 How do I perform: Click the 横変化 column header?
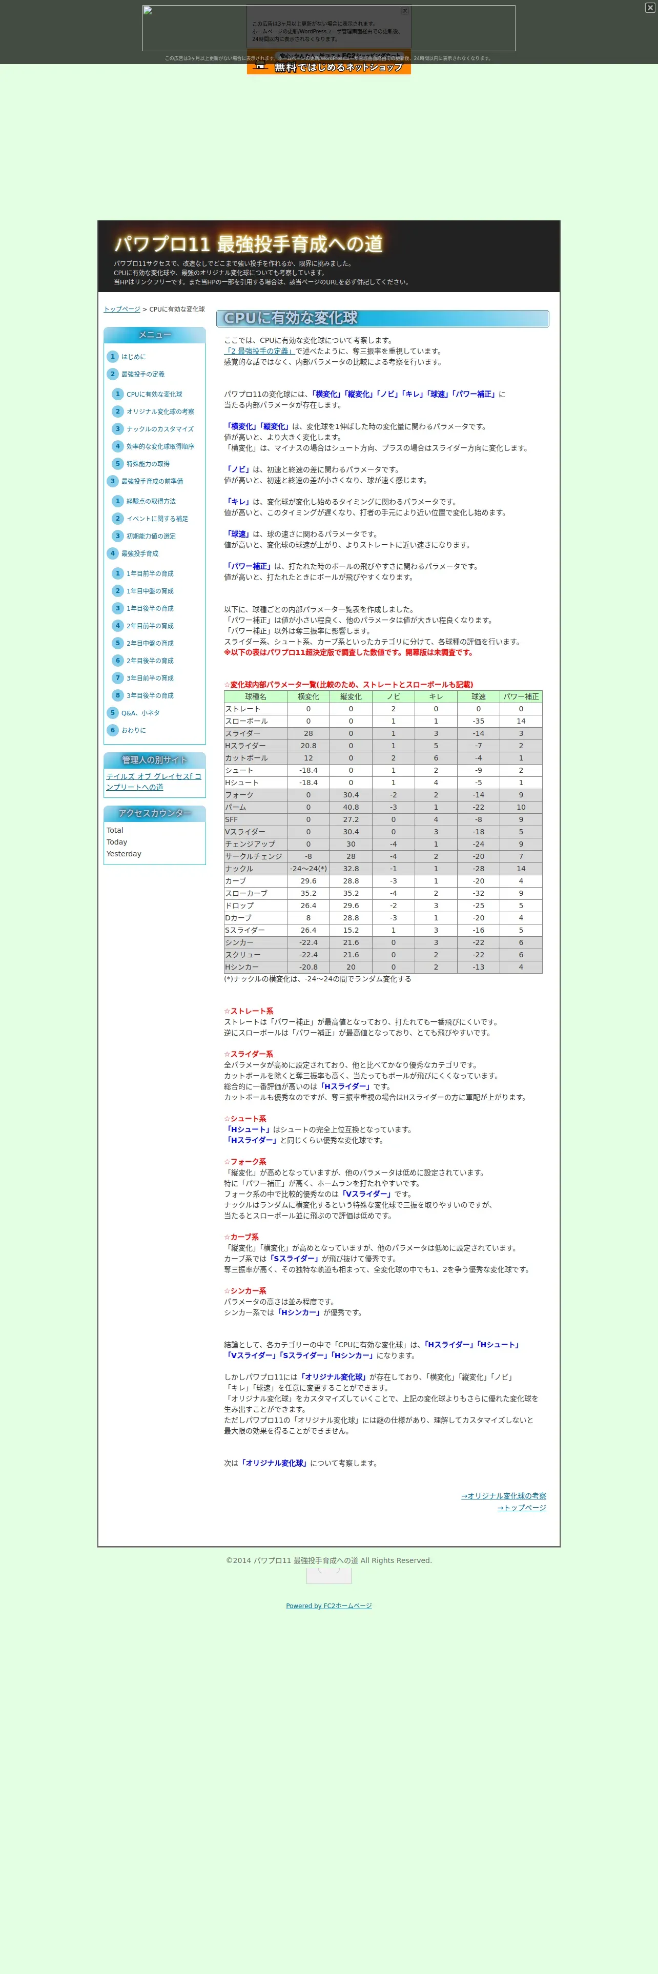(309, 696)
